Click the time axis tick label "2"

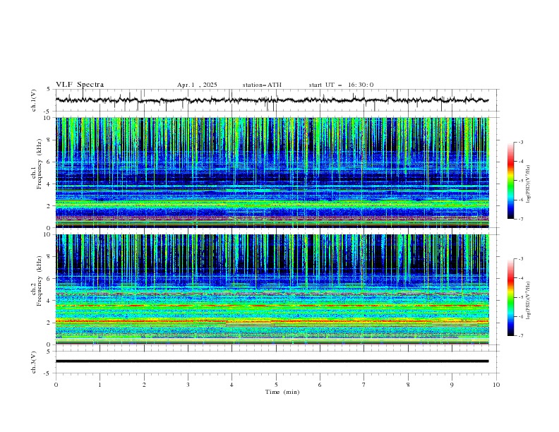pyautogui.click(x=144, y=385)
